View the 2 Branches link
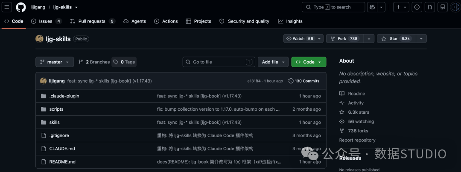461x172 pixels. point(94,62)
